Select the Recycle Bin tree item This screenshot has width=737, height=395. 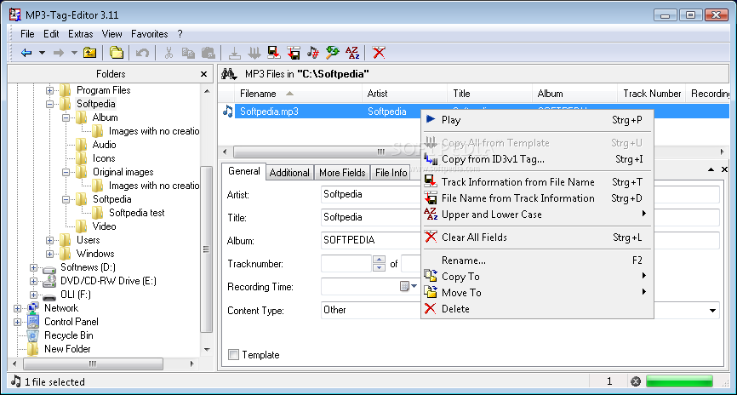[x=69, y=335]
